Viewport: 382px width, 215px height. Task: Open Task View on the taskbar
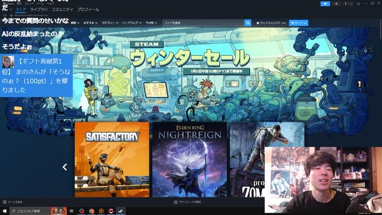coord(72,211)
